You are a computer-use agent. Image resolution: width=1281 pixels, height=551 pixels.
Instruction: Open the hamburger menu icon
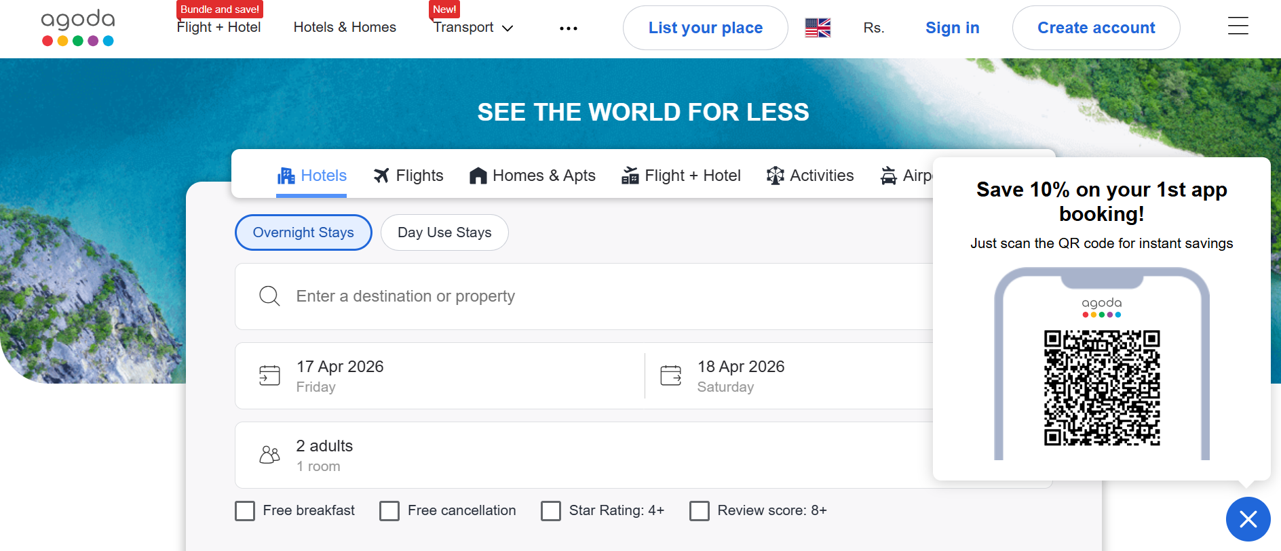(x=1238, y=26)
